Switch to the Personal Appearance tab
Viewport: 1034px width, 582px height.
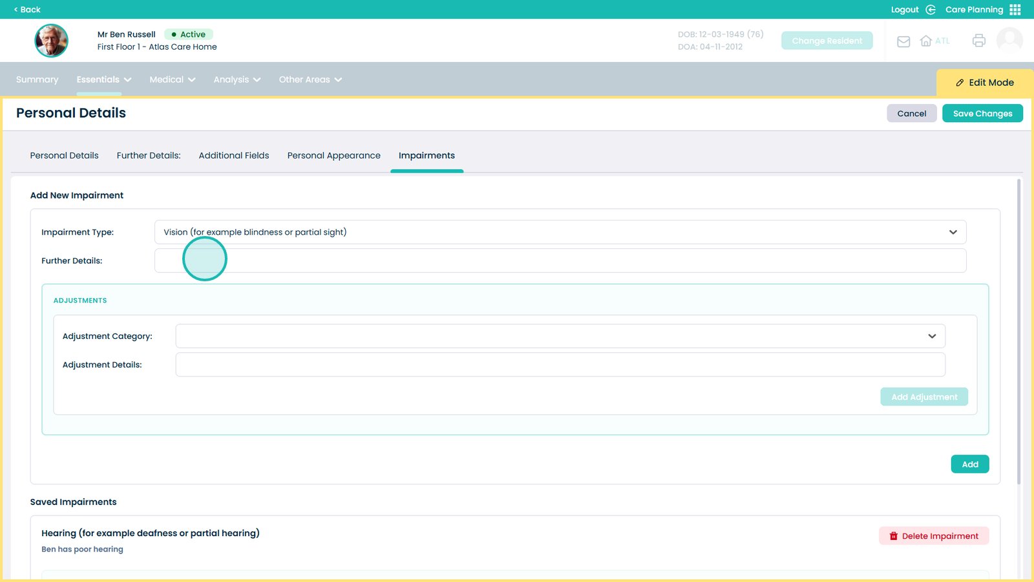click(333, 156)
